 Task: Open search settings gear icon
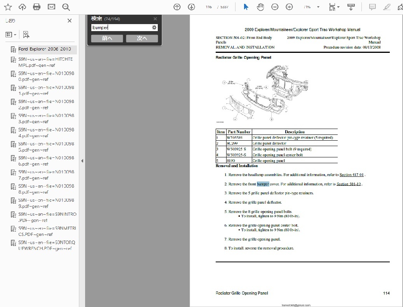[154, 28]
